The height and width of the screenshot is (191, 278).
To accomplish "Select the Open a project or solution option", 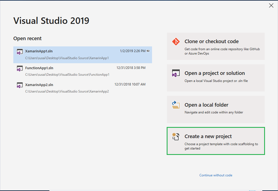I will (216, 78).
